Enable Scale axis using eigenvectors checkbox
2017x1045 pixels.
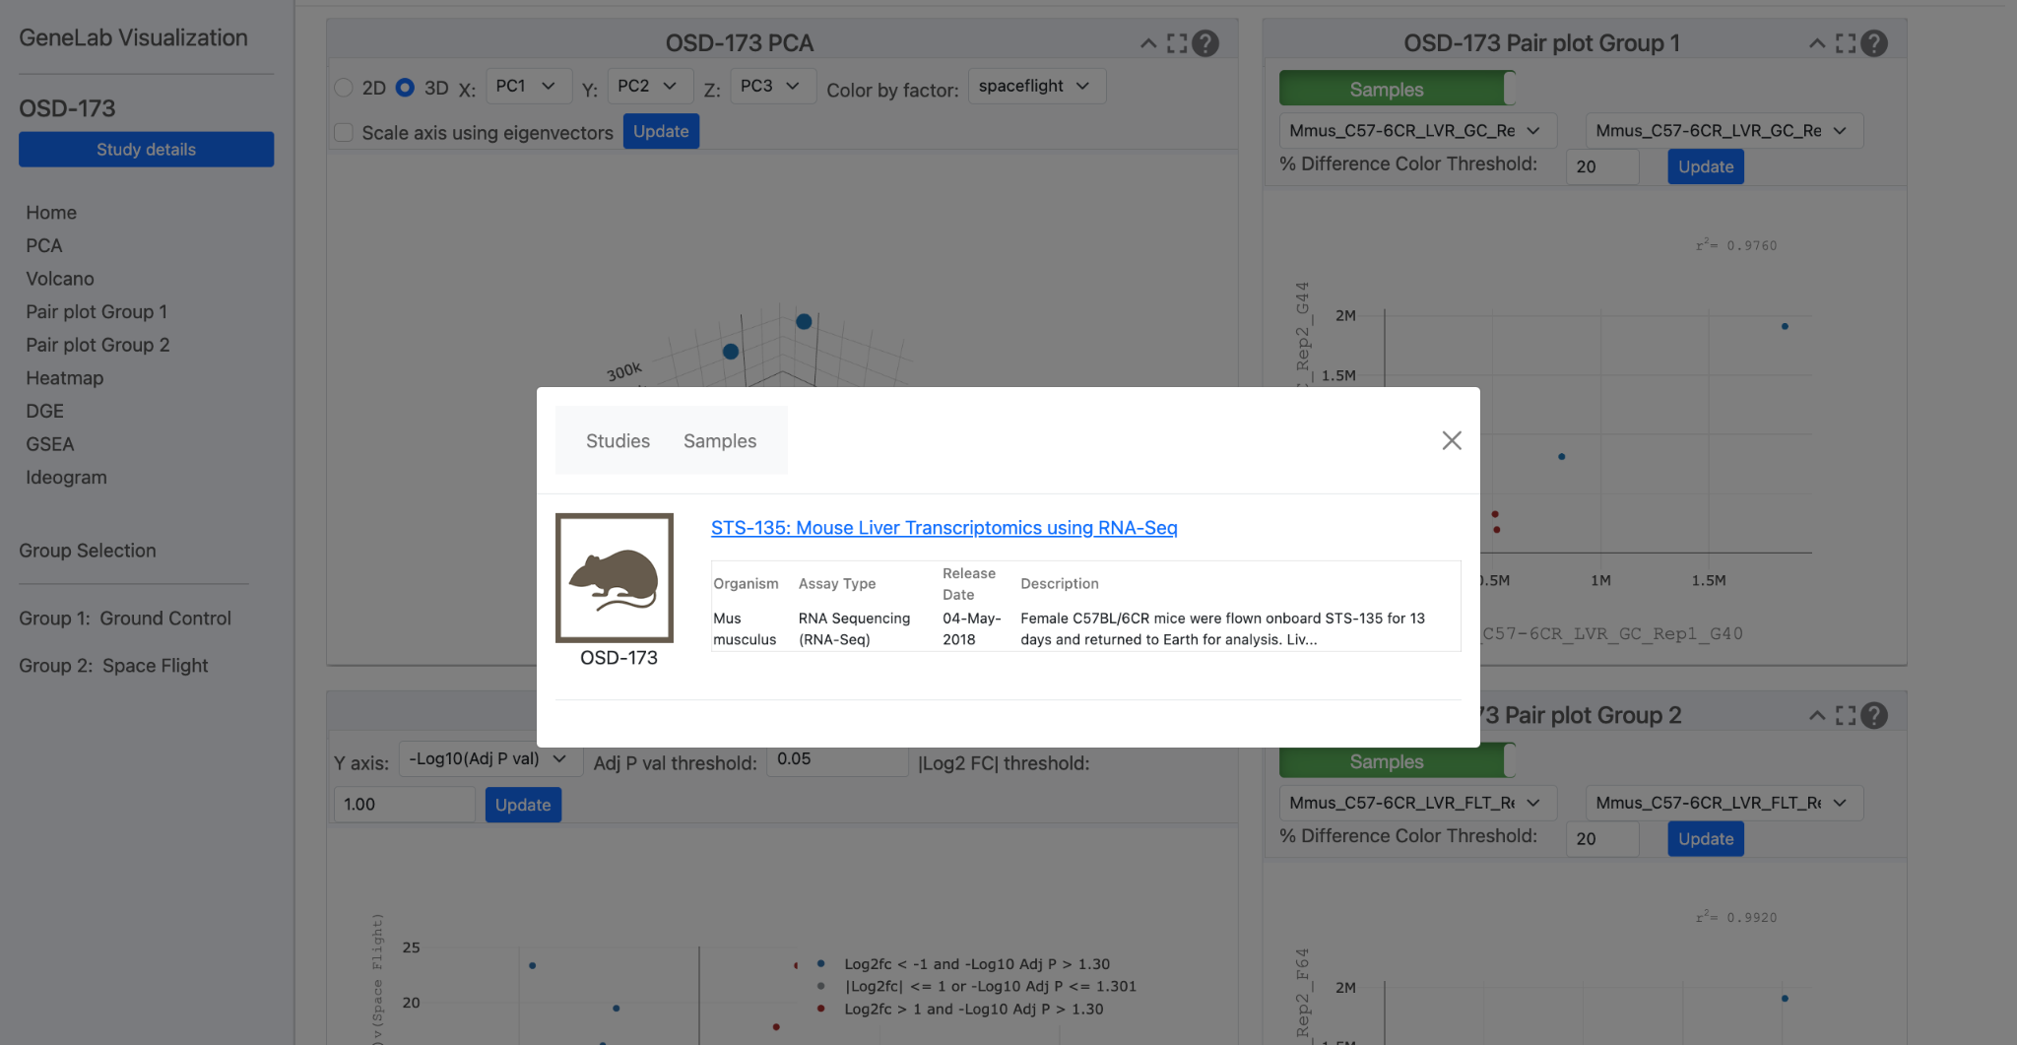(344, 132)
